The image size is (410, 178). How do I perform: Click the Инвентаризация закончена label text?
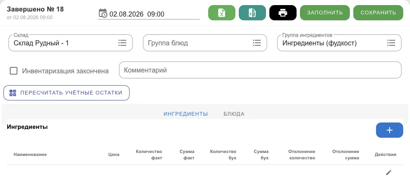tap(65, 71)
